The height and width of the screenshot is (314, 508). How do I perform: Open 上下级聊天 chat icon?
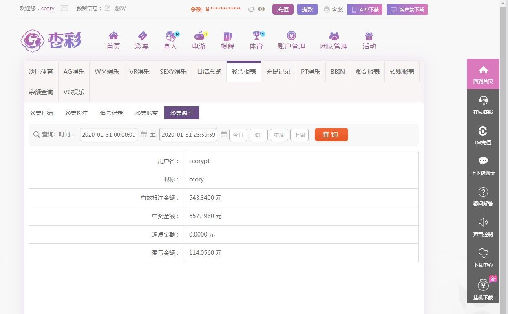point(483,161)
